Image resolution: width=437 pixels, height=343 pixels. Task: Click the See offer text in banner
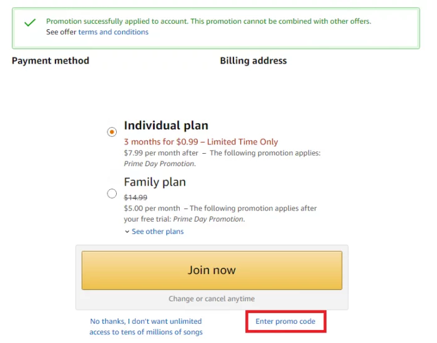[61, 32]
